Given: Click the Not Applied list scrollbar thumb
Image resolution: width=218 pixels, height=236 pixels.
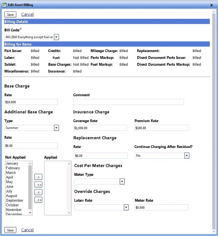Looking at the screenshot, I should 30,187.
